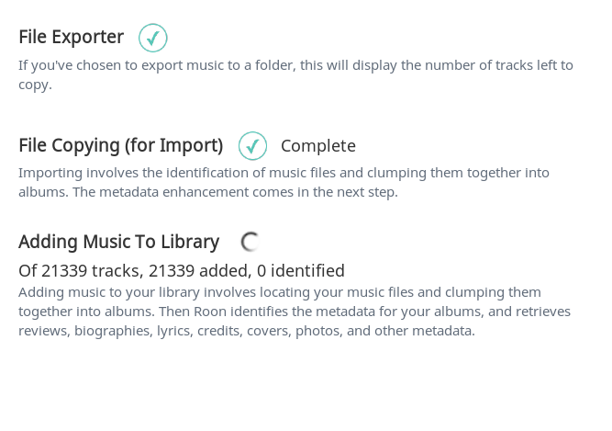Click the "0 identified" count text
The image size is (612, 431).
[301, 270]
